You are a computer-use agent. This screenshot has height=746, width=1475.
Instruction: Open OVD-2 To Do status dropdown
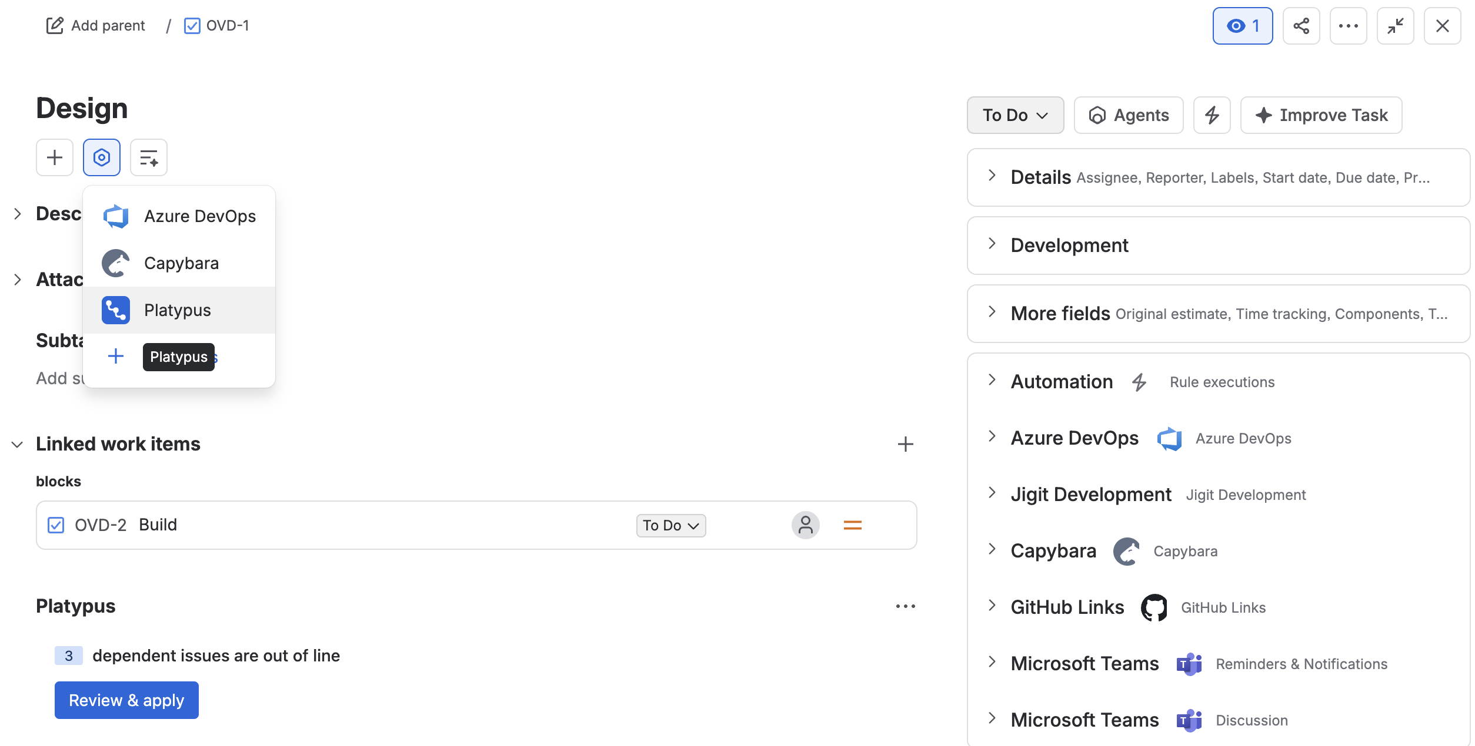[x=671, y=525]
